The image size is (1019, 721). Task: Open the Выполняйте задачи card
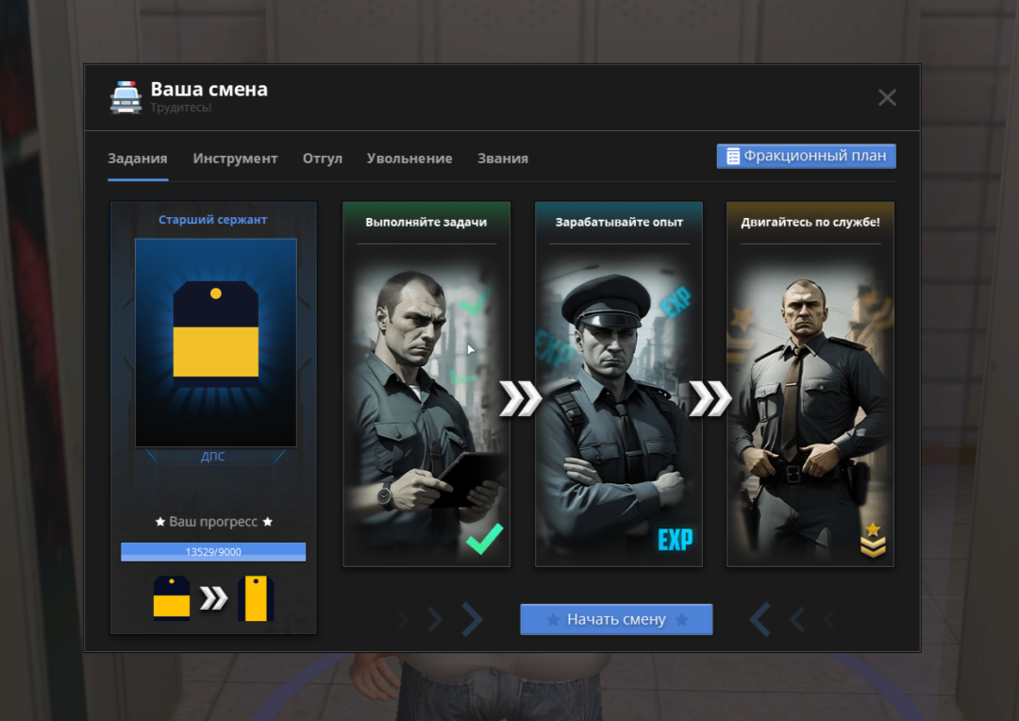click(x=426, y=384)
